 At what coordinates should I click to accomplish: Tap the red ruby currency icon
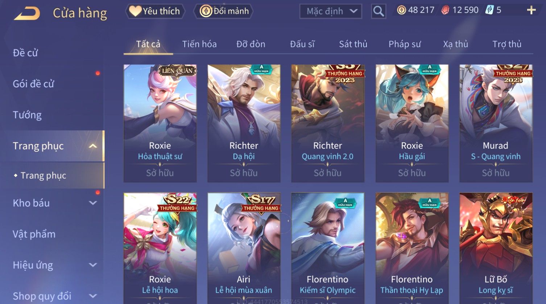coord(445,10)
